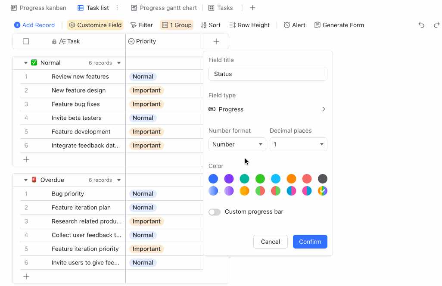Image resolution: width=442 pixels, height=286 pixels.
Task: Collapse the Normal group
Action: pos(26,63)
